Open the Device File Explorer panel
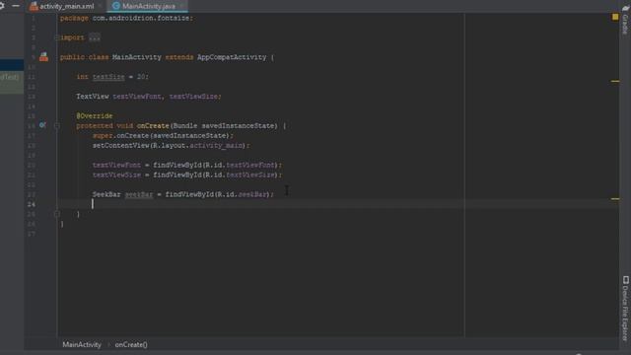 click(x=625, y=308)
